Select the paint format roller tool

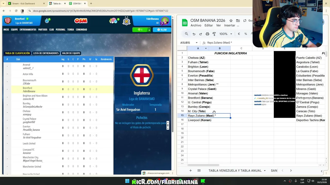pyautogui.click(x=214, y=34)
